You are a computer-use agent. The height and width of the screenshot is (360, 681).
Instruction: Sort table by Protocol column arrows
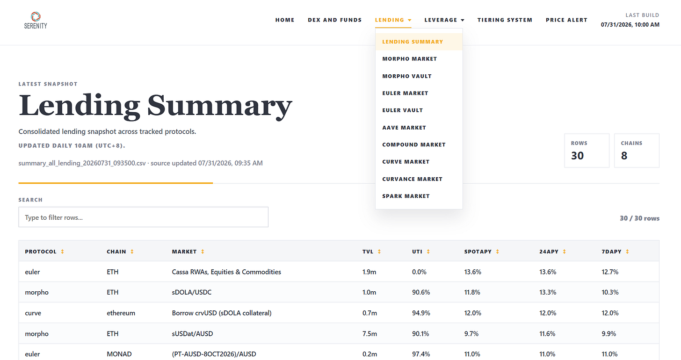tap(62, 252)
